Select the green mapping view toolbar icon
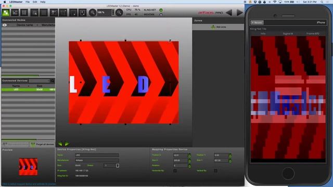Screen dimensions: 333x187 [x=6, y=12]
